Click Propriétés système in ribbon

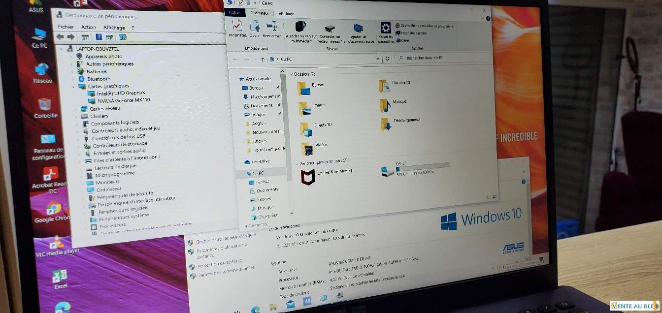(411, 33)
